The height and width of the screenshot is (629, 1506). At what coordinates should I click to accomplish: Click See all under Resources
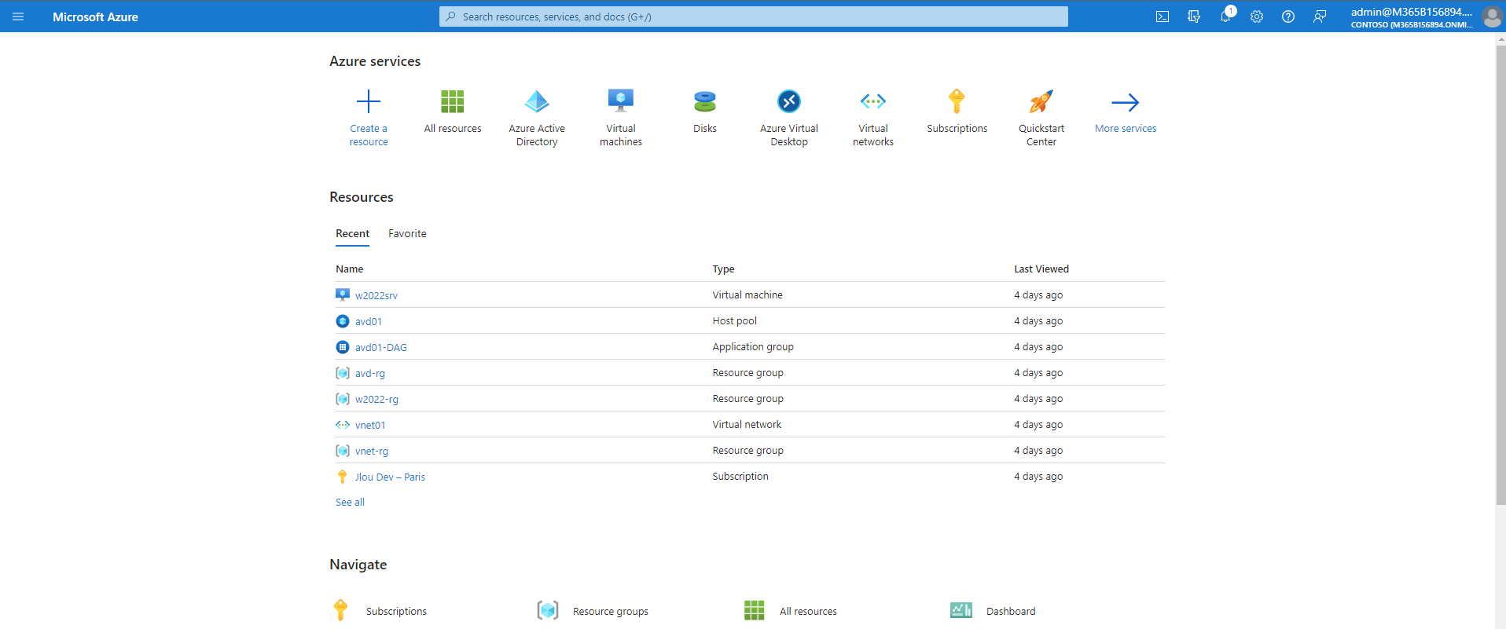[x=350, y=502]
